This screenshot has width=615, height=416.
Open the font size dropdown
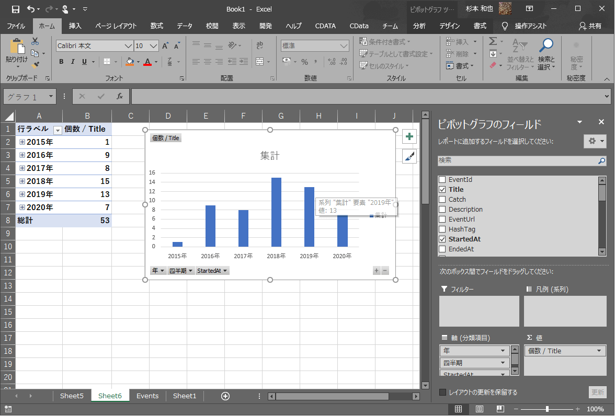153,46
